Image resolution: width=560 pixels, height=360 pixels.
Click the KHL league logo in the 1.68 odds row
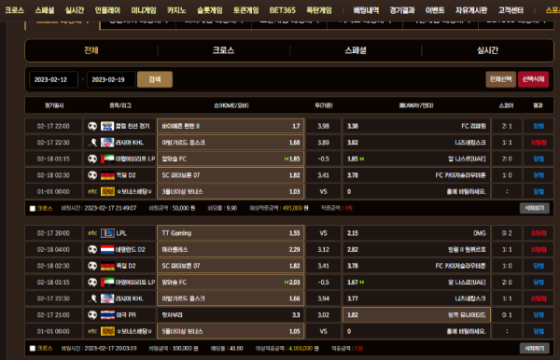(107, 143)
